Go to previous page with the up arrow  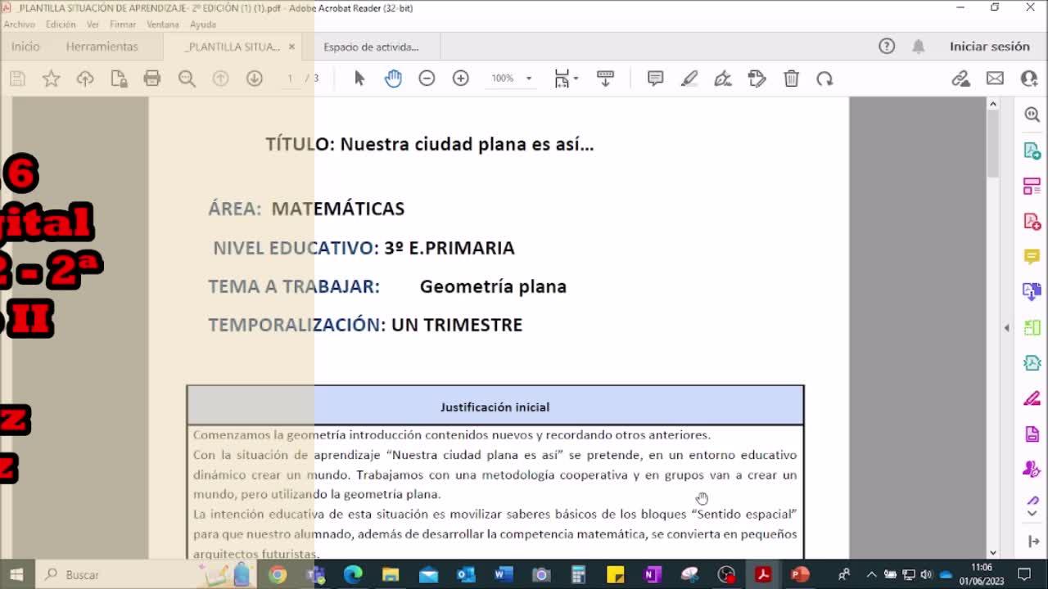click(220, 79)
